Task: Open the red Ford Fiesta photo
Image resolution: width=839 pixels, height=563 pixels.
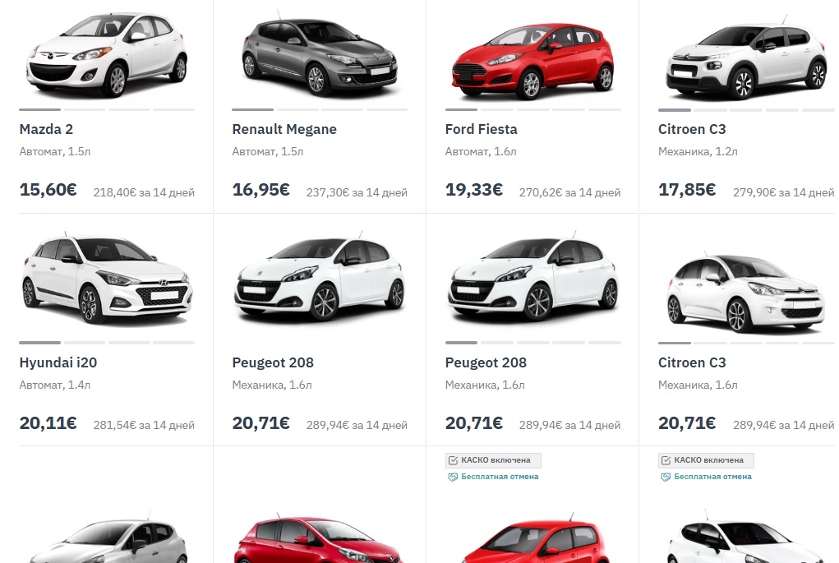Action: click(x=532, y=60)
